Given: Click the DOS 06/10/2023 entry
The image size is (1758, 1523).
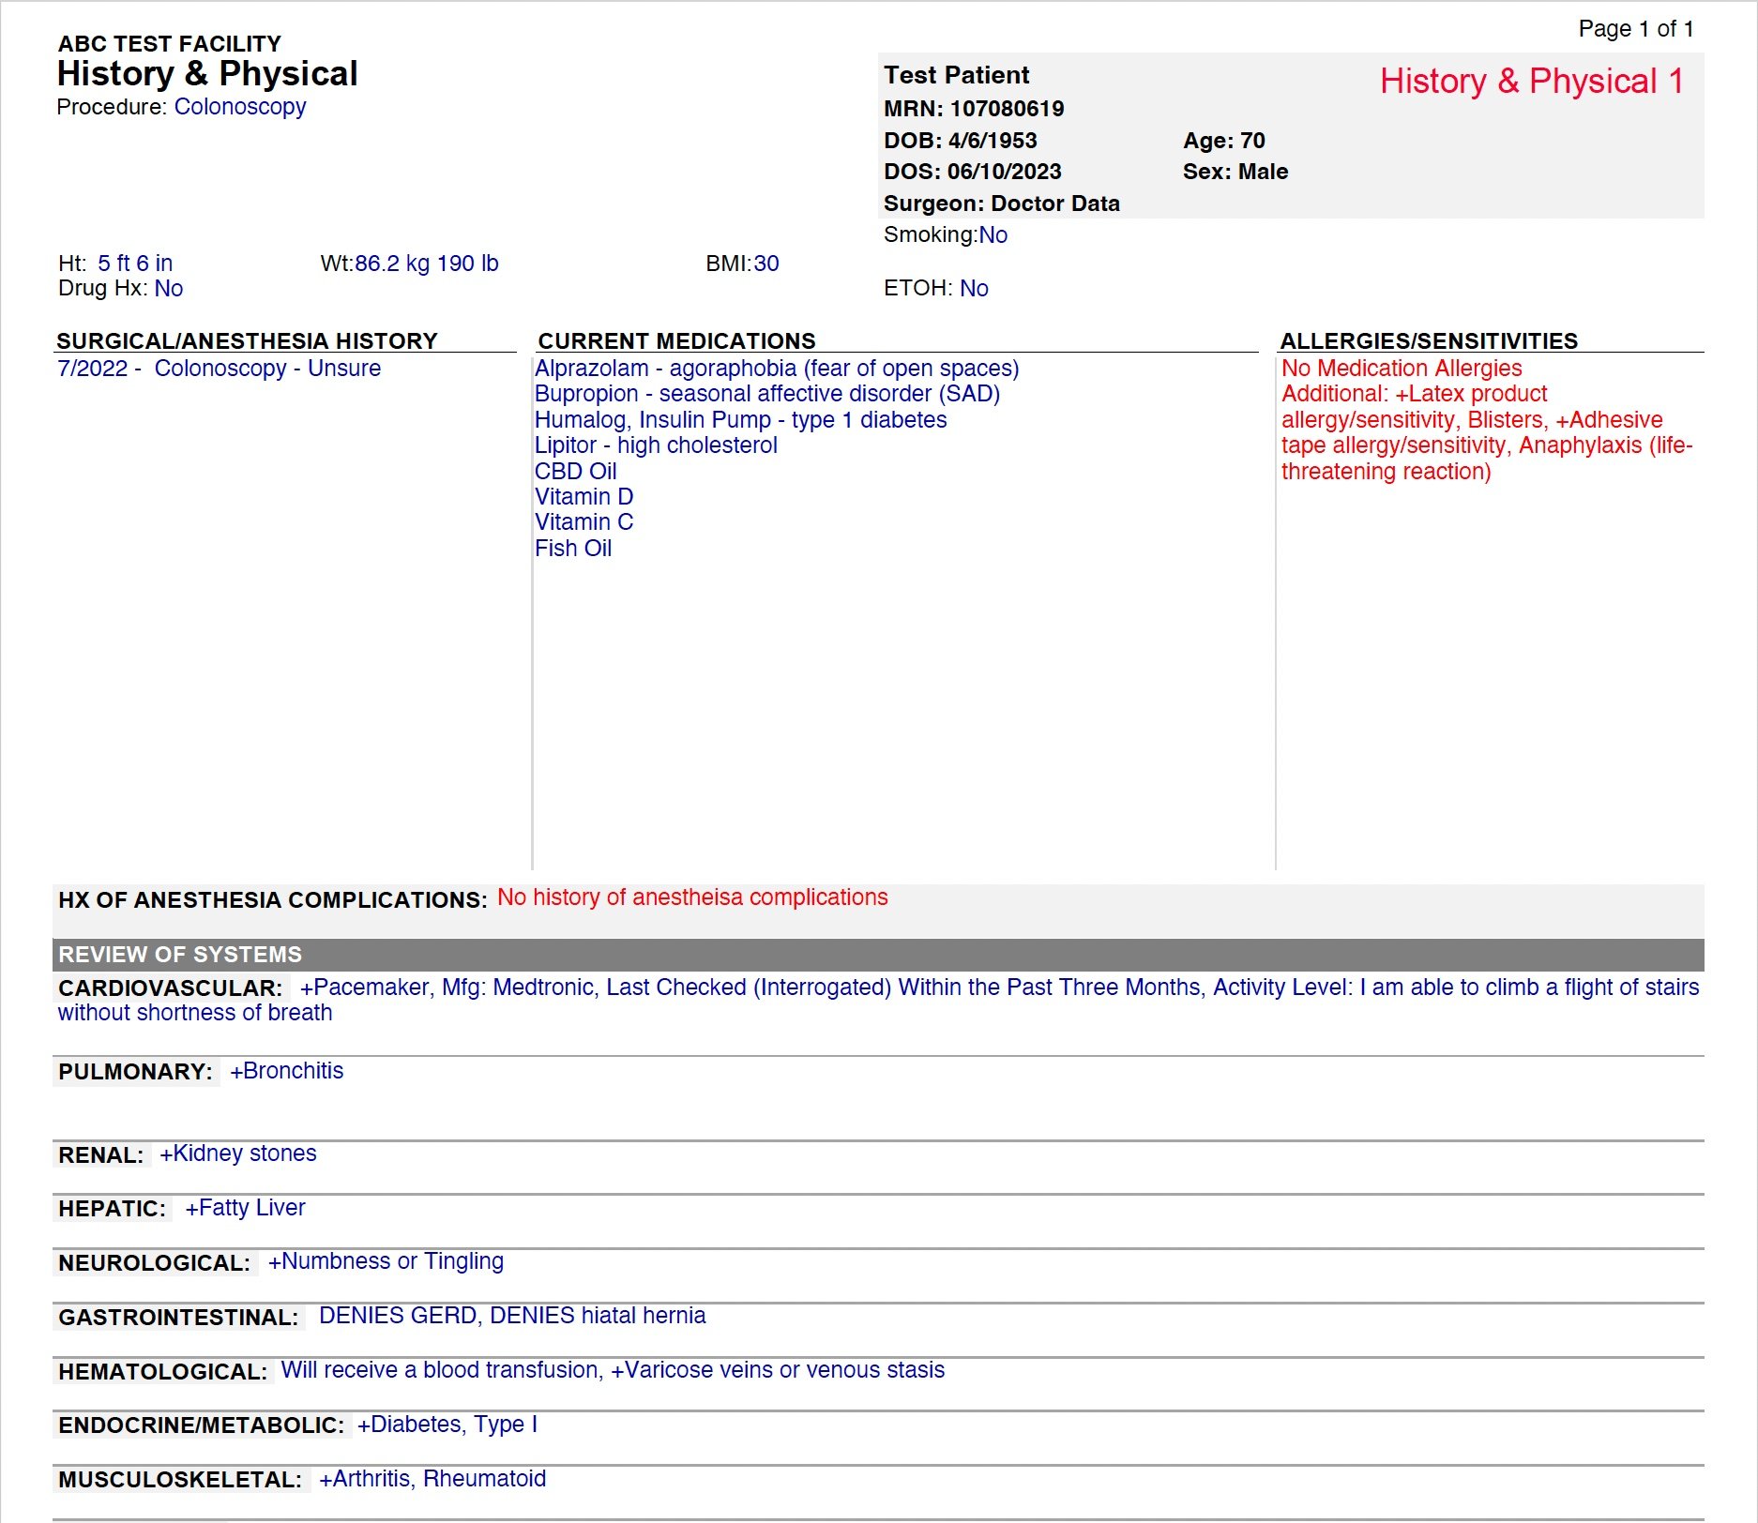Looking at the screenshot, I should tap(972, 172).
